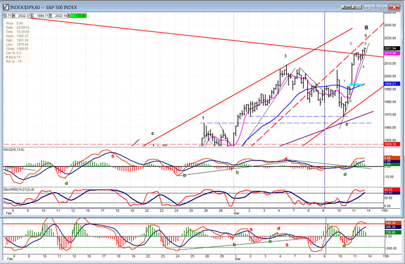Click the Date 03/09/16 row in data box

point(17,28)
